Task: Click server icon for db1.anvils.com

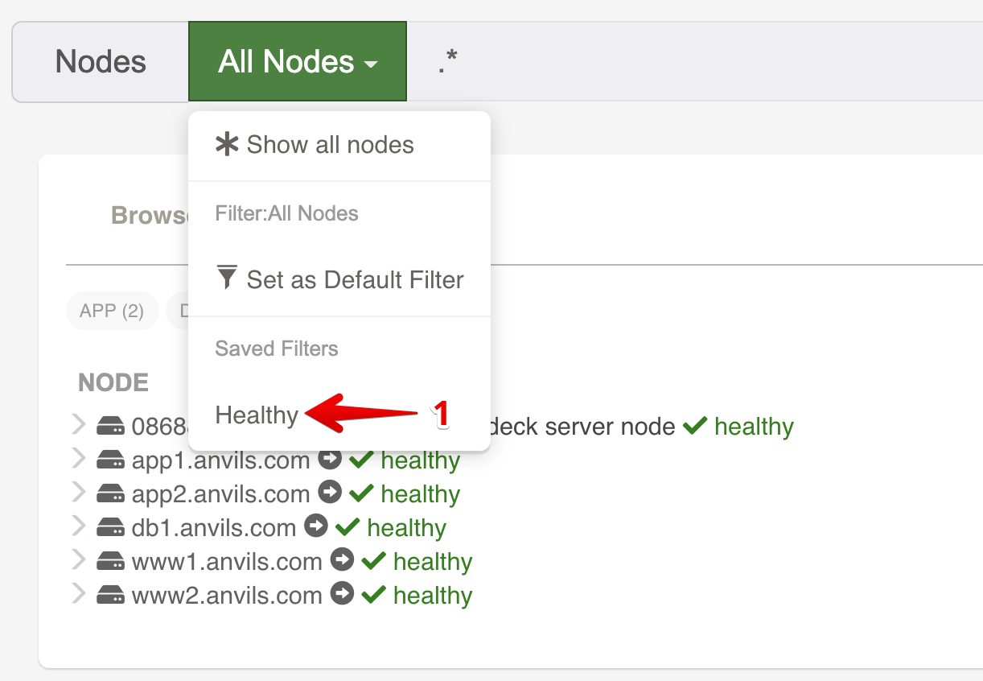Action: 110,528
